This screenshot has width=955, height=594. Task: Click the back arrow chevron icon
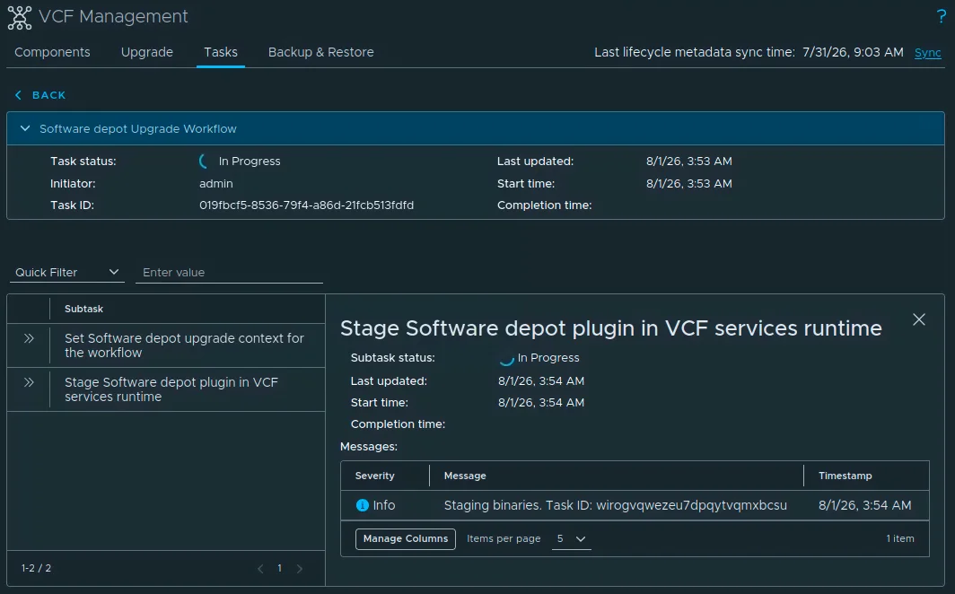[18, 95]
